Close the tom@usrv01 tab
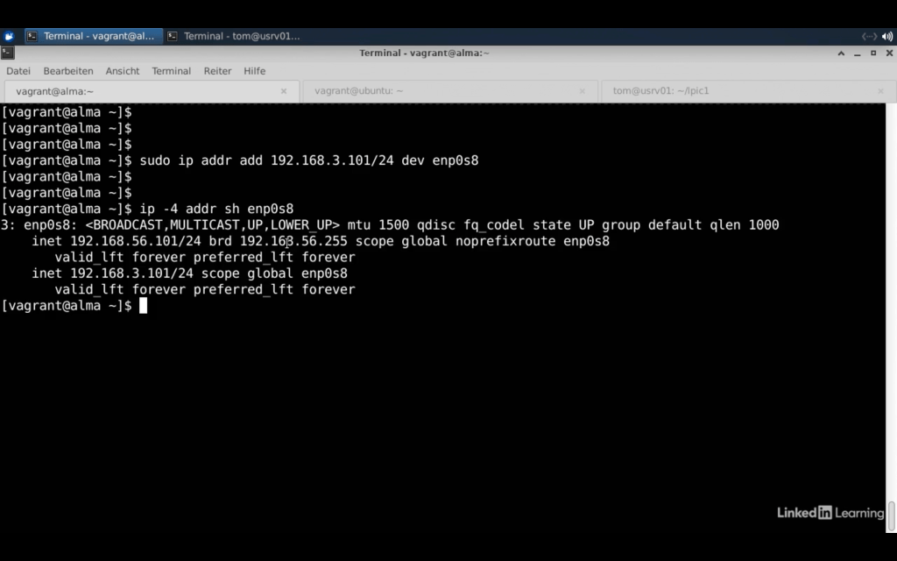 881,91
